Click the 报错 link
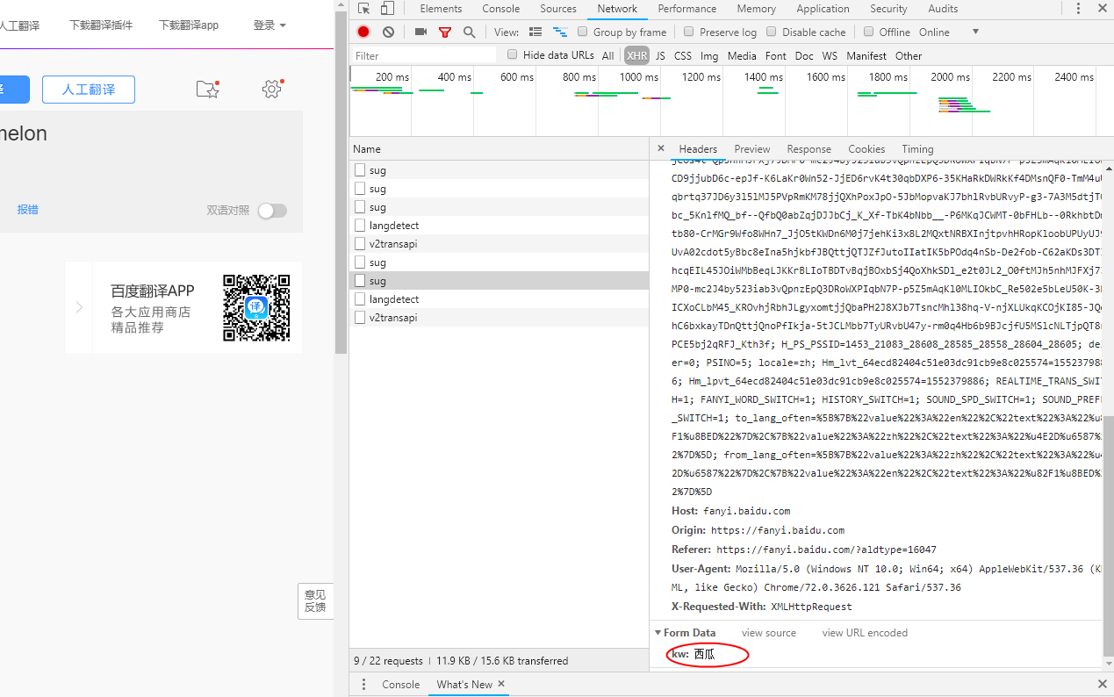Image resolution: width=1114 pixels, height=697 pixels. tap(27, 210)
